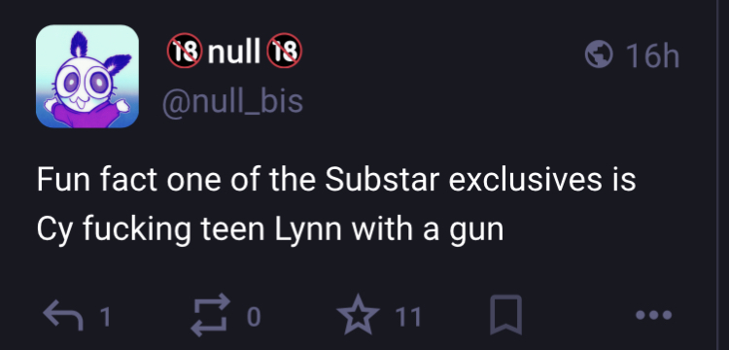
Task: Click empty space below the post action bar
Action: click(357, 344)
